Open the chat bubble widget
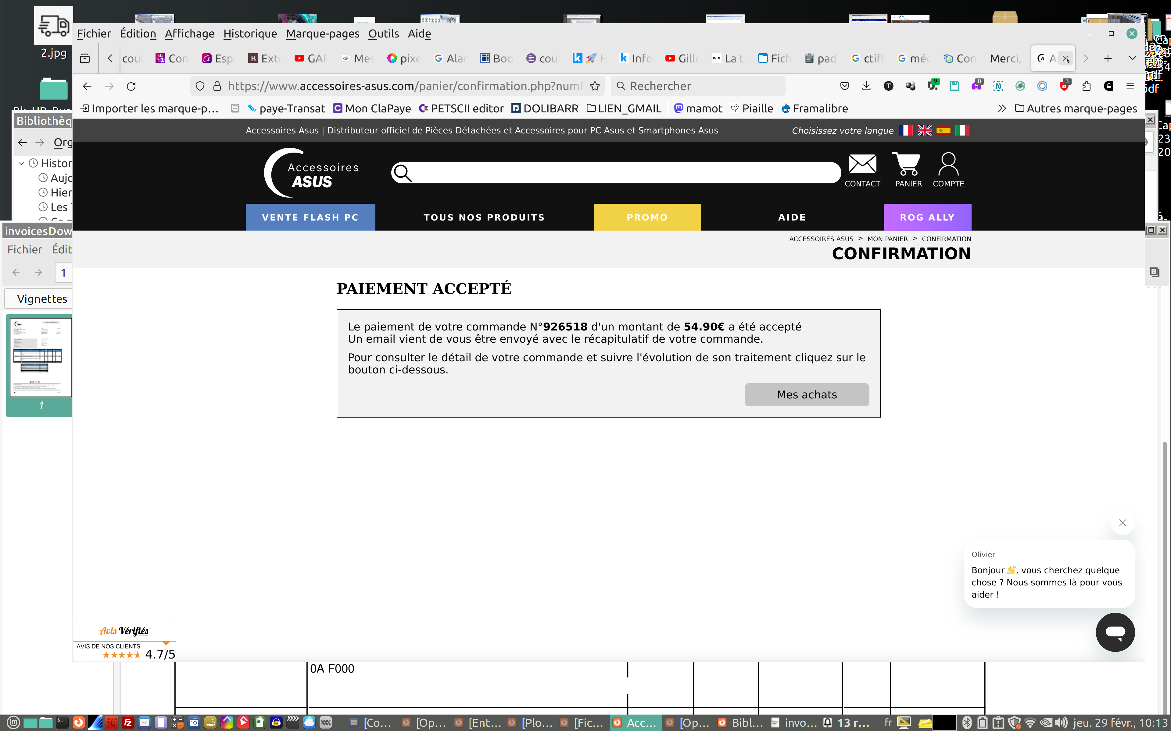Image resolution: width=1171 pixels, height=731 pixels. pos(1115,632)
